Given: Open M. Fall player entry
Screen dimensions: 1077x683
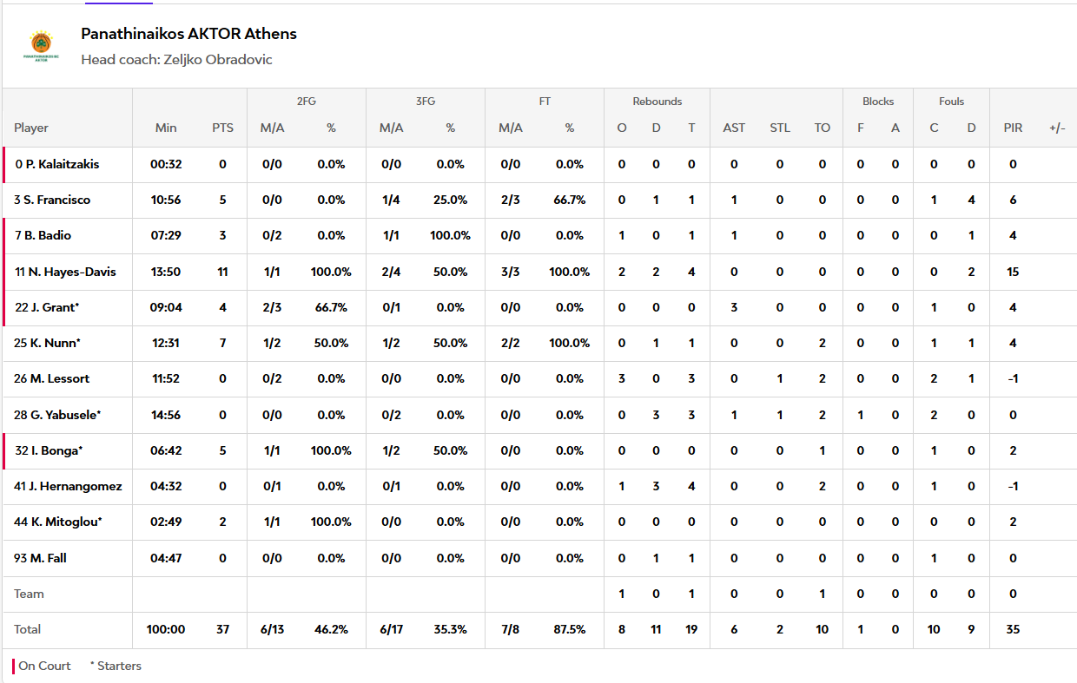Looking at the screenshot, I should pos(41,558).
